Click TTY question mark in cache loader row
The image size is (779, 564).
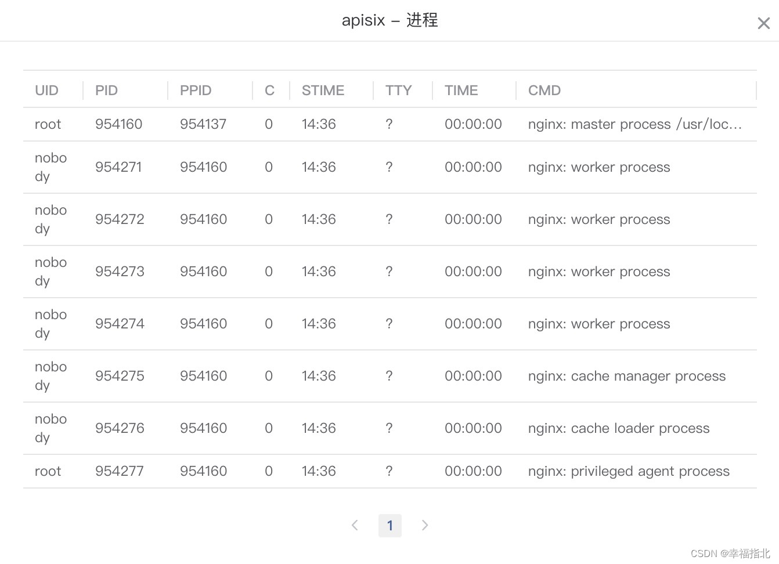(389, 428)
